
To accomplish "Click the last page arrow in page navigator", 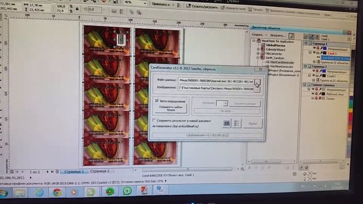I will pyautogui.click(x=52, y=172).
